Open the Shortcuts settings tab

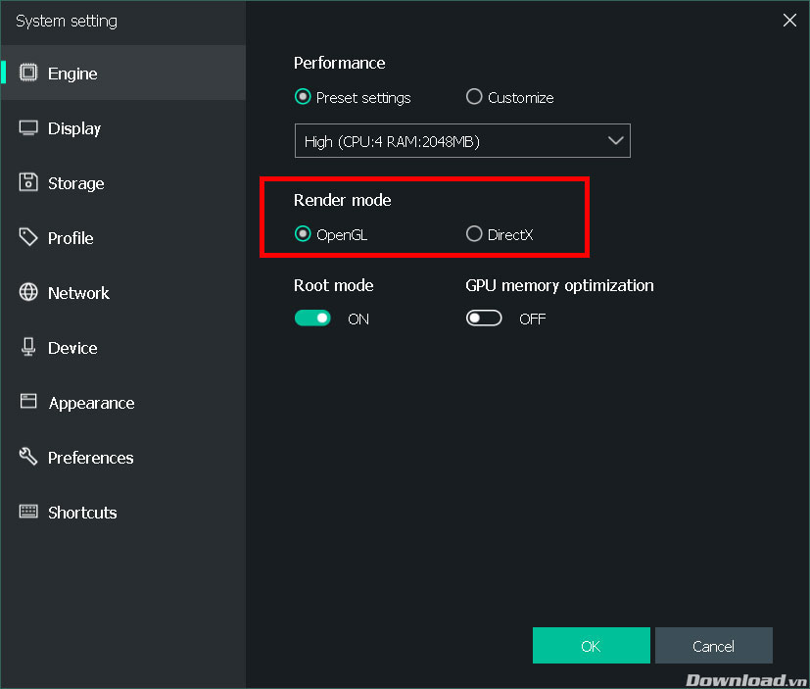pyautogui.click(x=123, y=512)
